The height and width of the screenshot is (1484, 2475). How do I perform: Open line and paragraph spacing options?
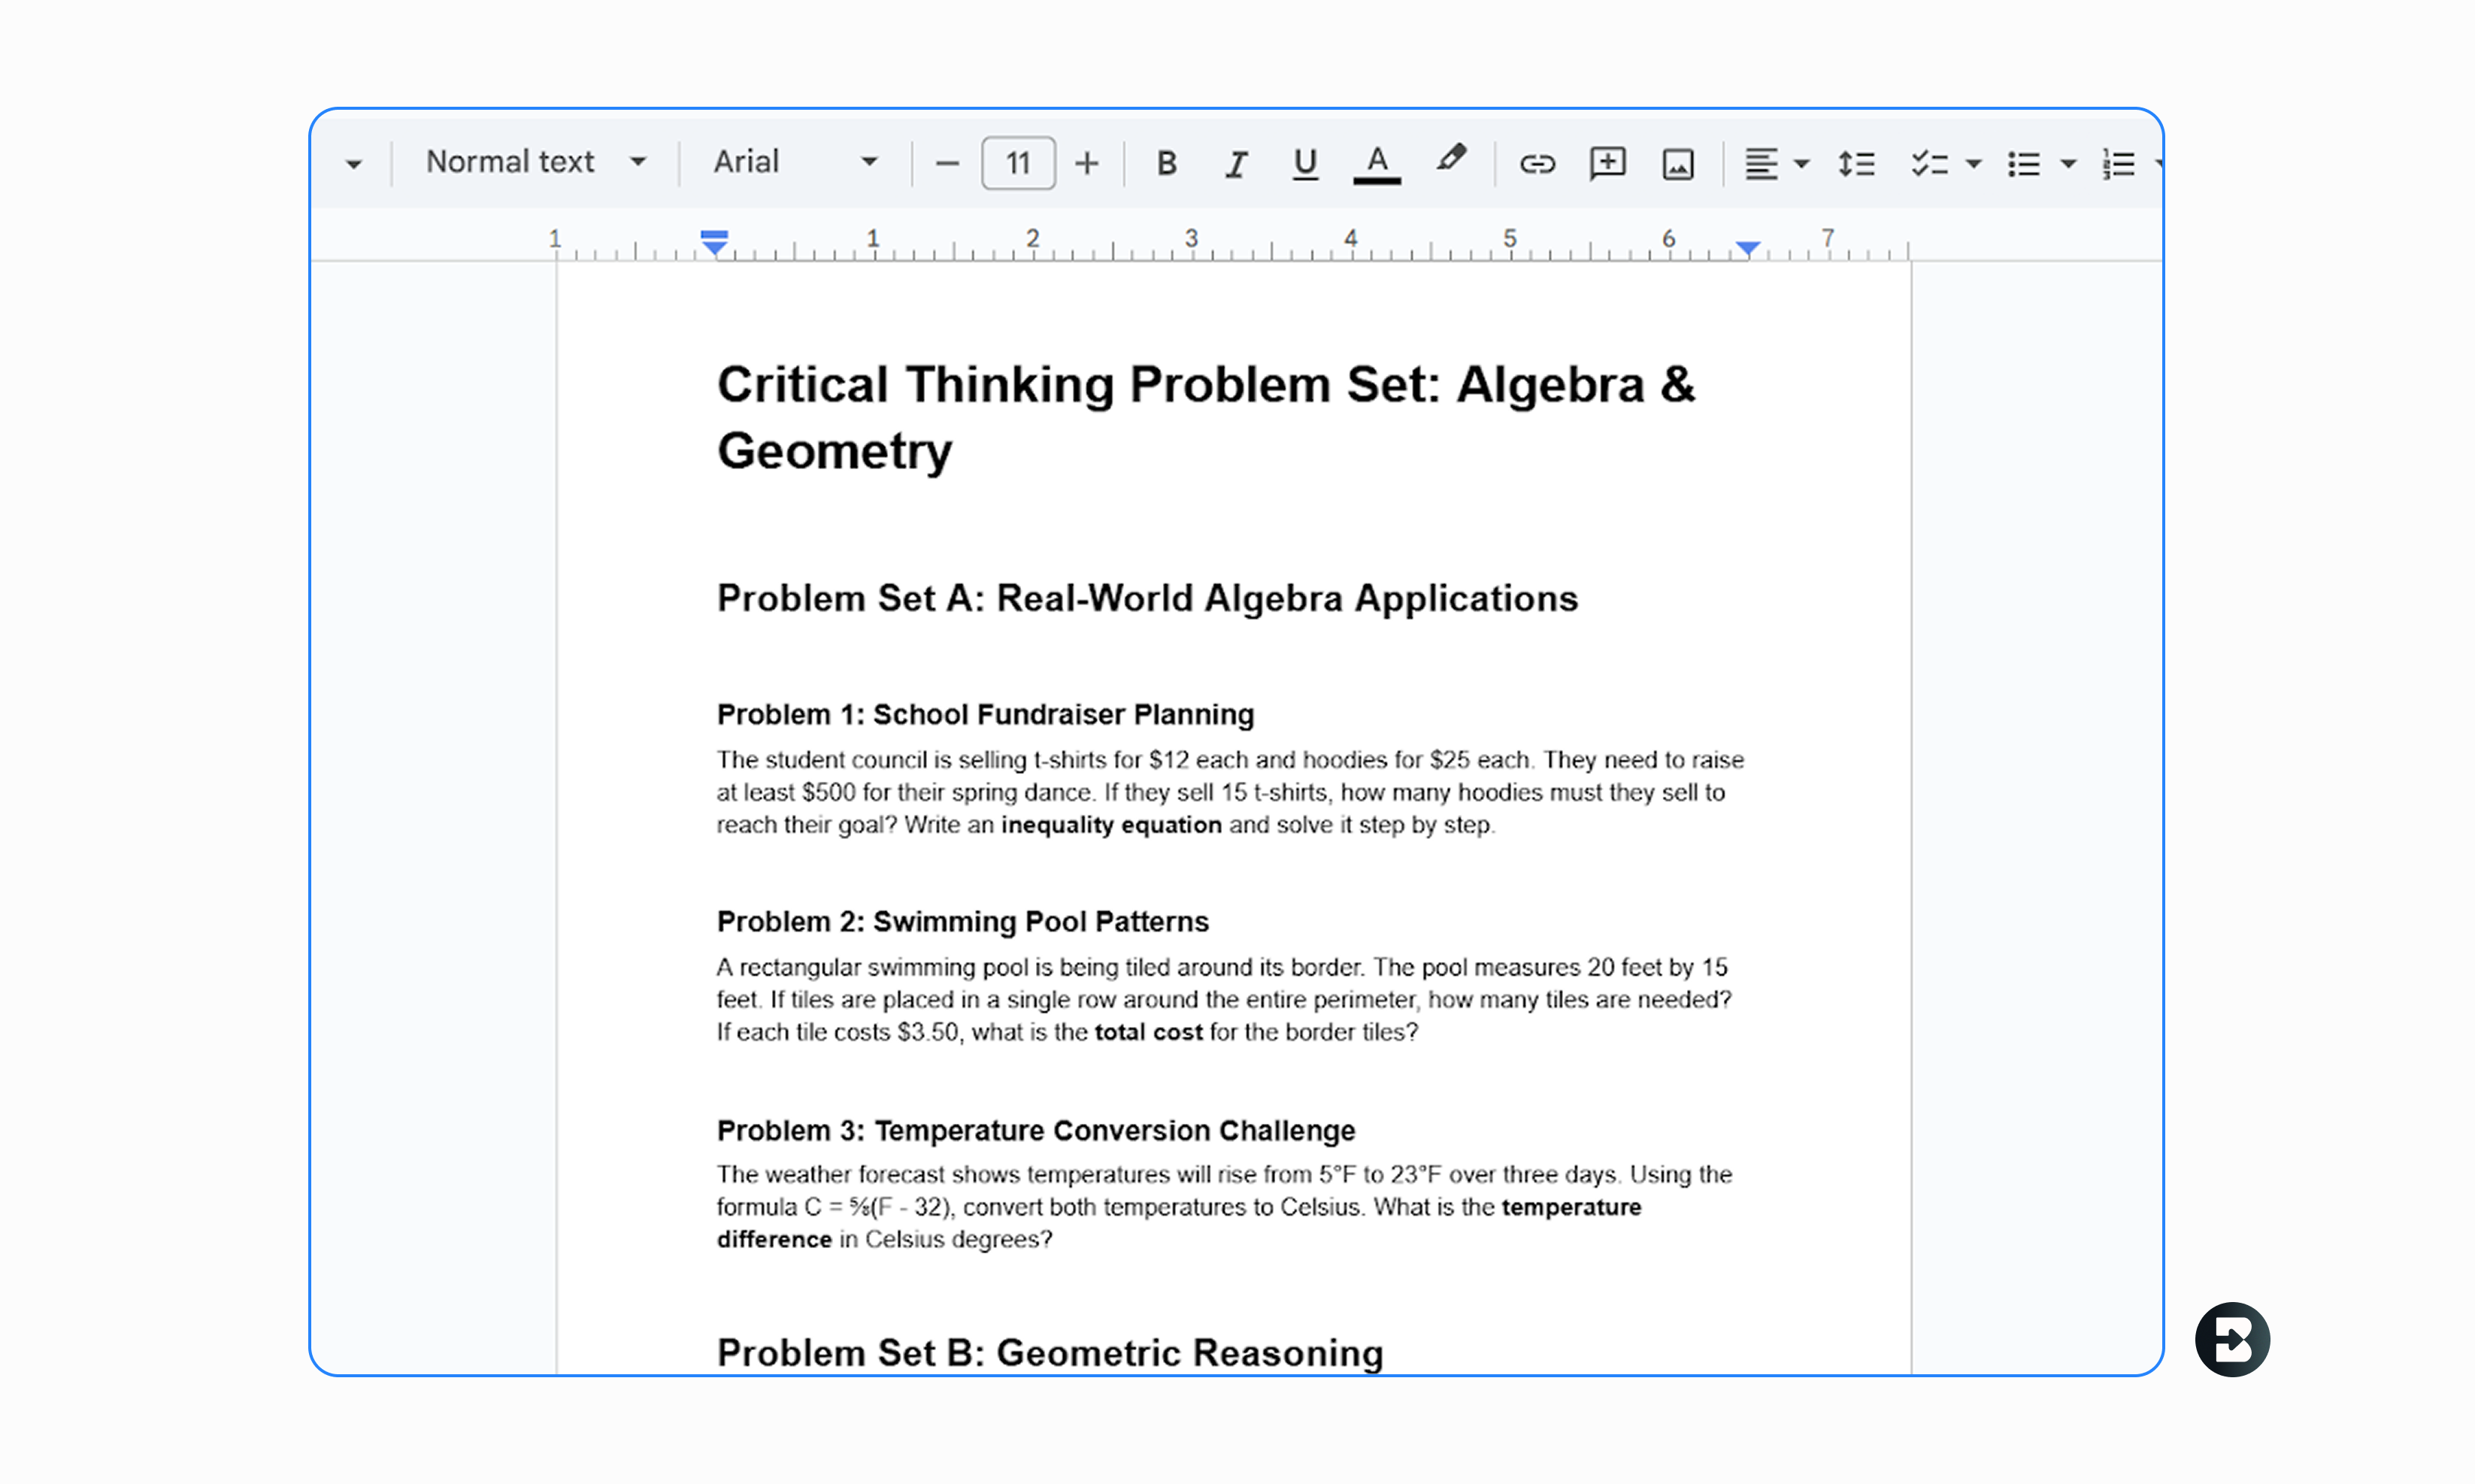coord(1856,163)
